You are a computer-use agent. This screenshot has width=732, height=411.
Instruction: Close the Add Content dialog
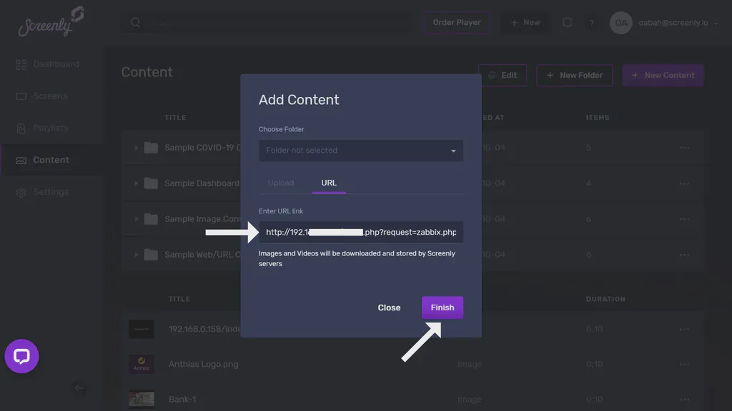click(x=389, y=307)
